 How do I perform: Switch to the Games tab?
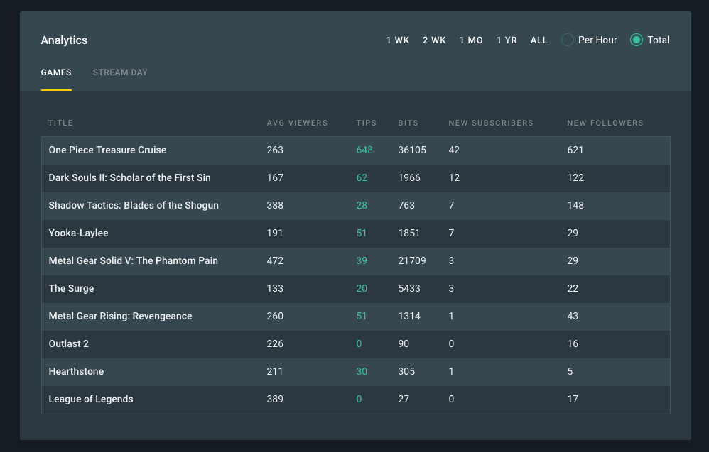click(x=56, y=72)
